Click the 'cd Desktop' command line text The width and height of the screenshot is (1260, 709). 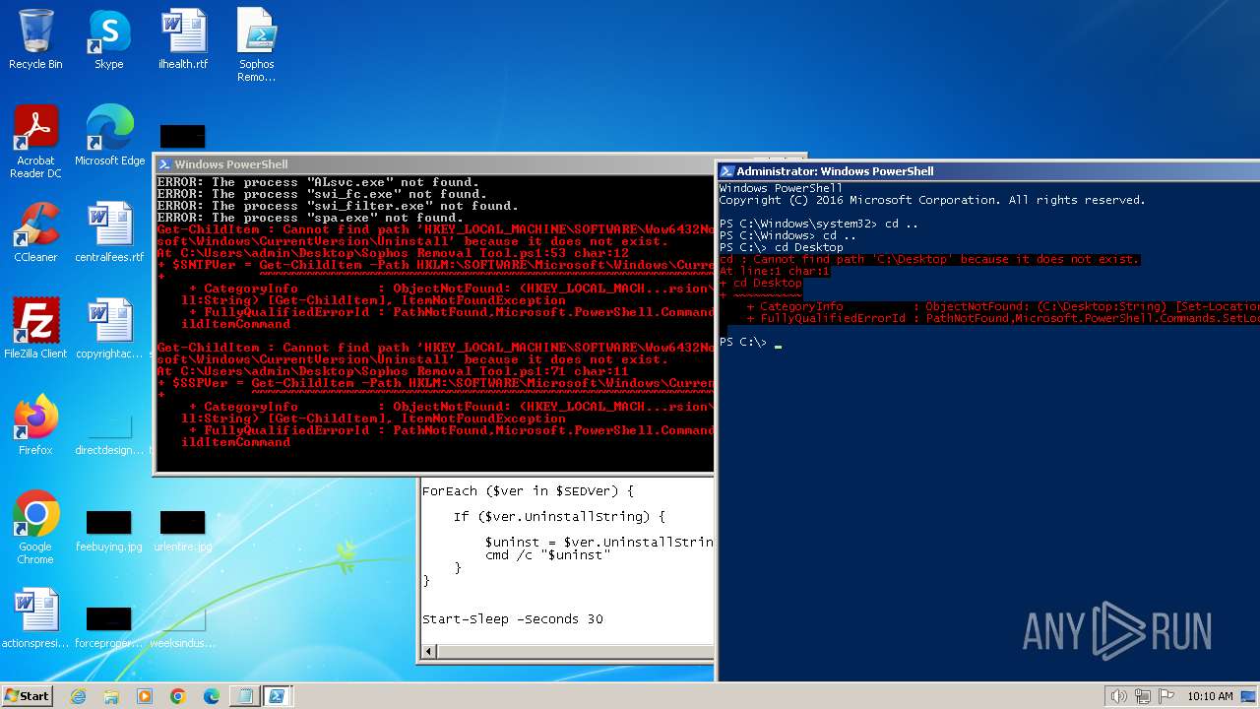[808, 247]
